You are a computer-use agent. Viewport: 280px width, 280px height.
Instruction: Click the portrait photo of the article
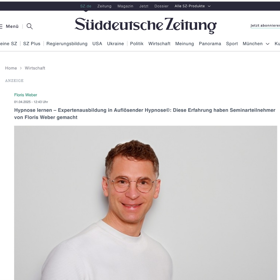pos(145,203)
